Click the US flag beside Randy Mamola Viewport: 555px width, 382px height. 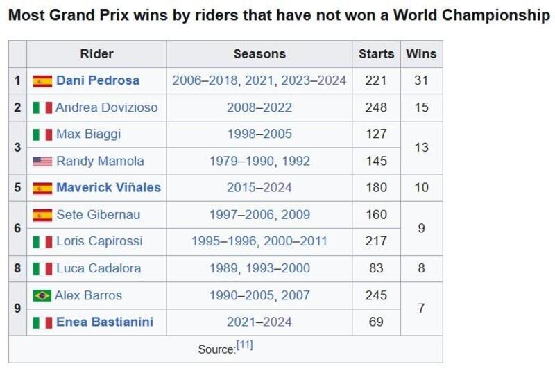pos(42,162)
